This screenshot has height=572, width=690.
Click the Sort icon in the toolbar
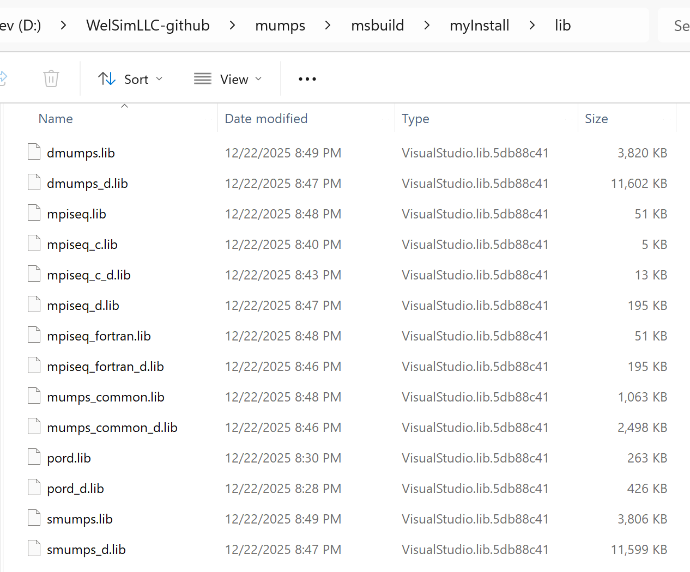click(x=107, y=78)
